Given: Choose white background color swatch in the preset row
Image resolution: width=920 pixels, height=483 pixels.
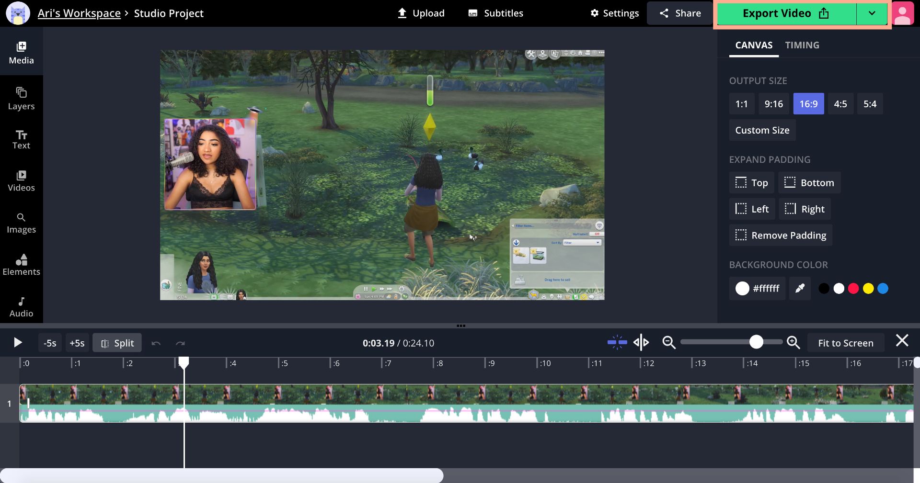Looking at the screenshot, I should [x=839, y=288].
